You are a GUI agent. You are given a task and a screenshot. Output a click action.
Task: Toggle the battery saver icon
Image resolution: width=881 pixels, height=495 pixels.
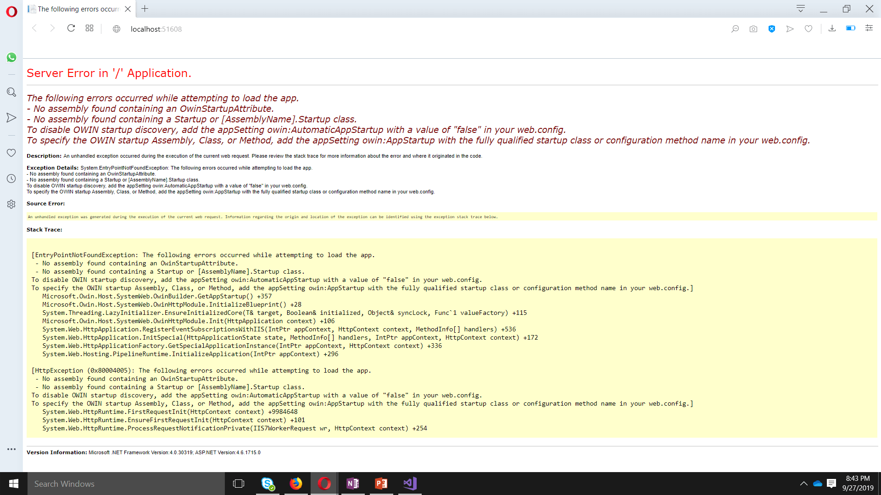850,28
